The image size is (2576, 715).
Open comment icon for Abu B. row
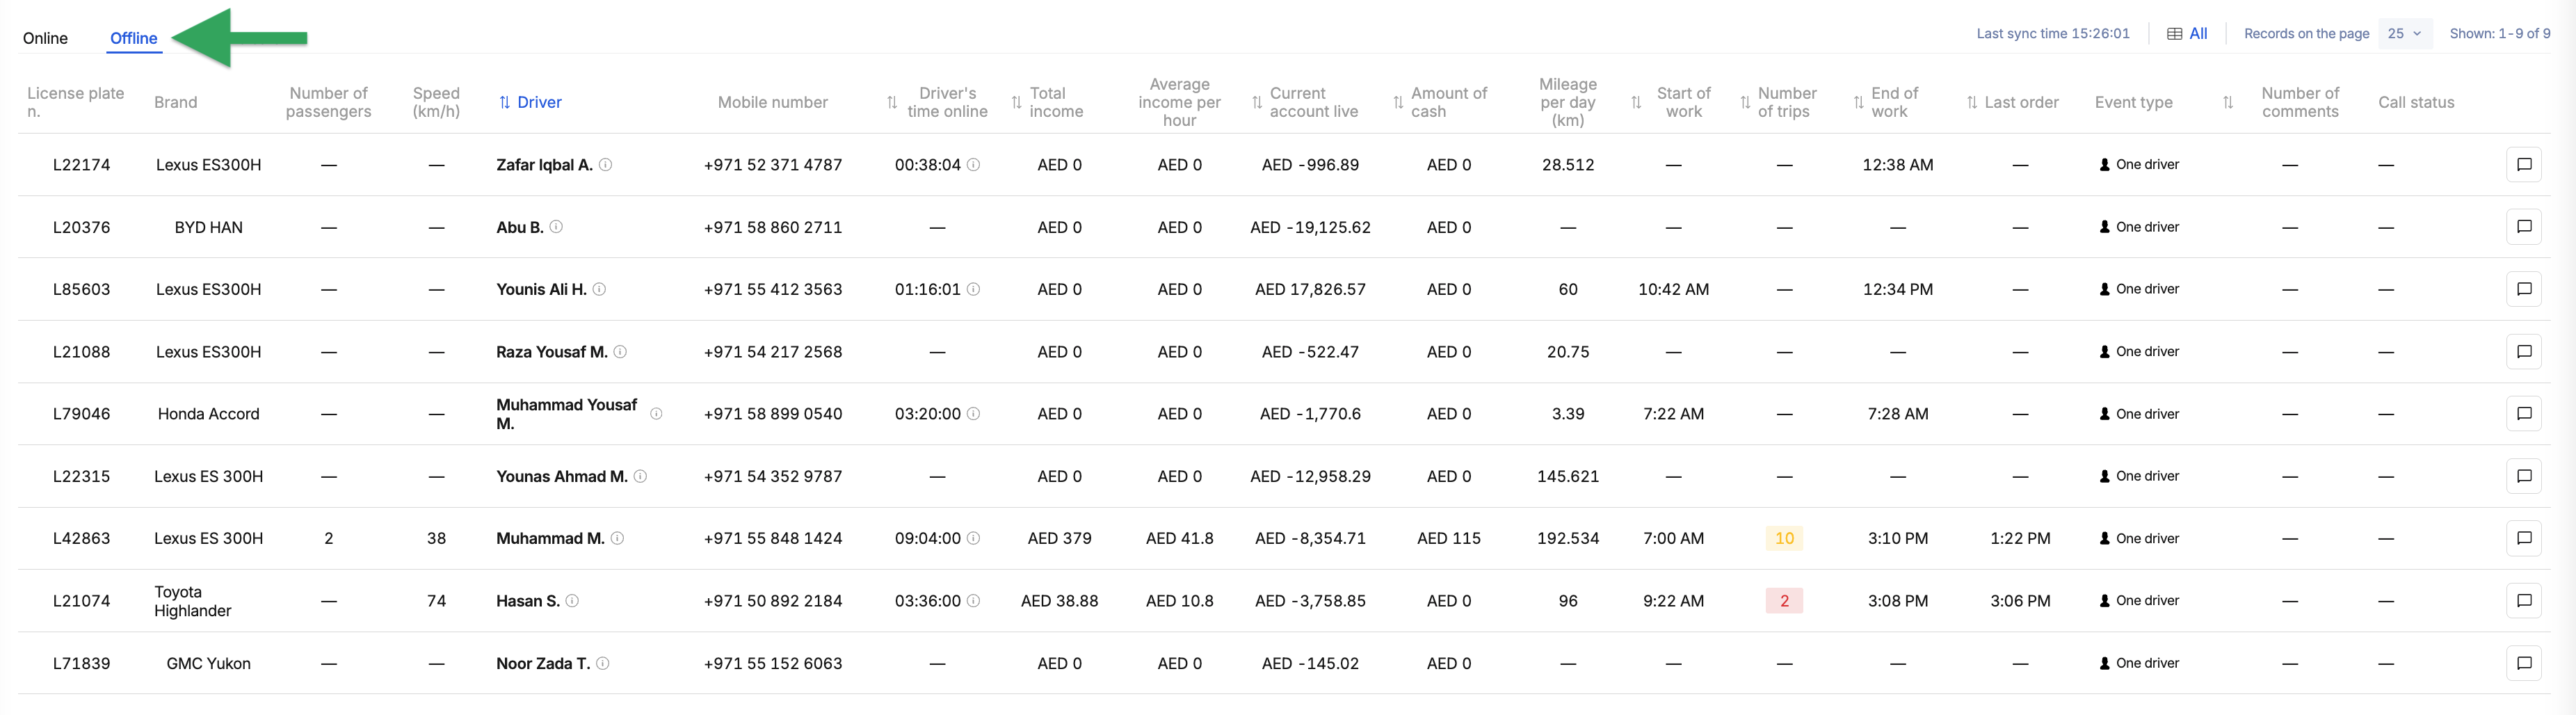point(2523,227)
